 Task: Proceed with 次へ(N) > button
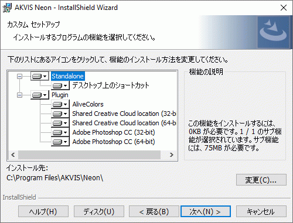206,211
